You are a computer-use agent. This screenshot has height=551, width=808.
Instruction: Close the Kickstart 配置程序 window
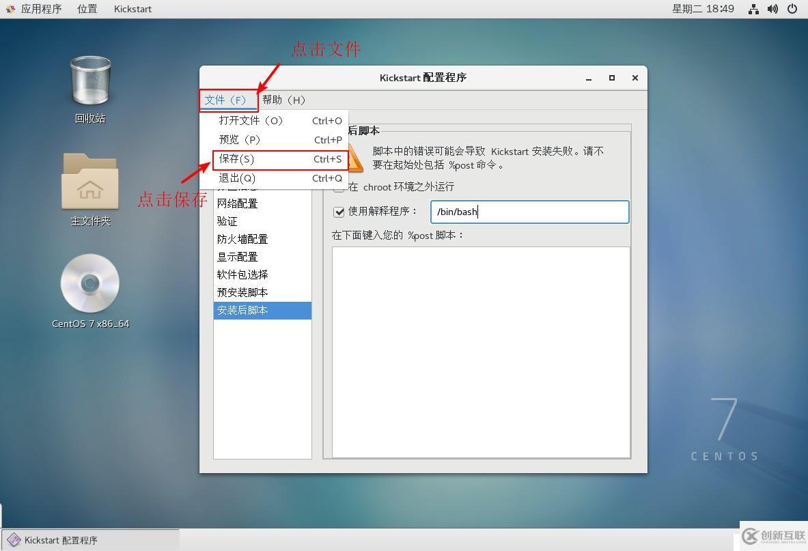635,78
